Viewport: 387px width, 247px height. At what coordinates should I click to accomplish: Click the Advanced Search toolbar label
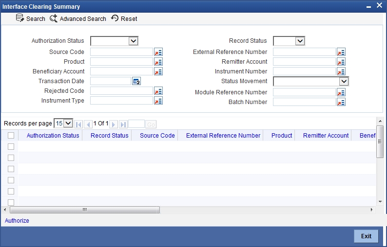tap(83, 18)
